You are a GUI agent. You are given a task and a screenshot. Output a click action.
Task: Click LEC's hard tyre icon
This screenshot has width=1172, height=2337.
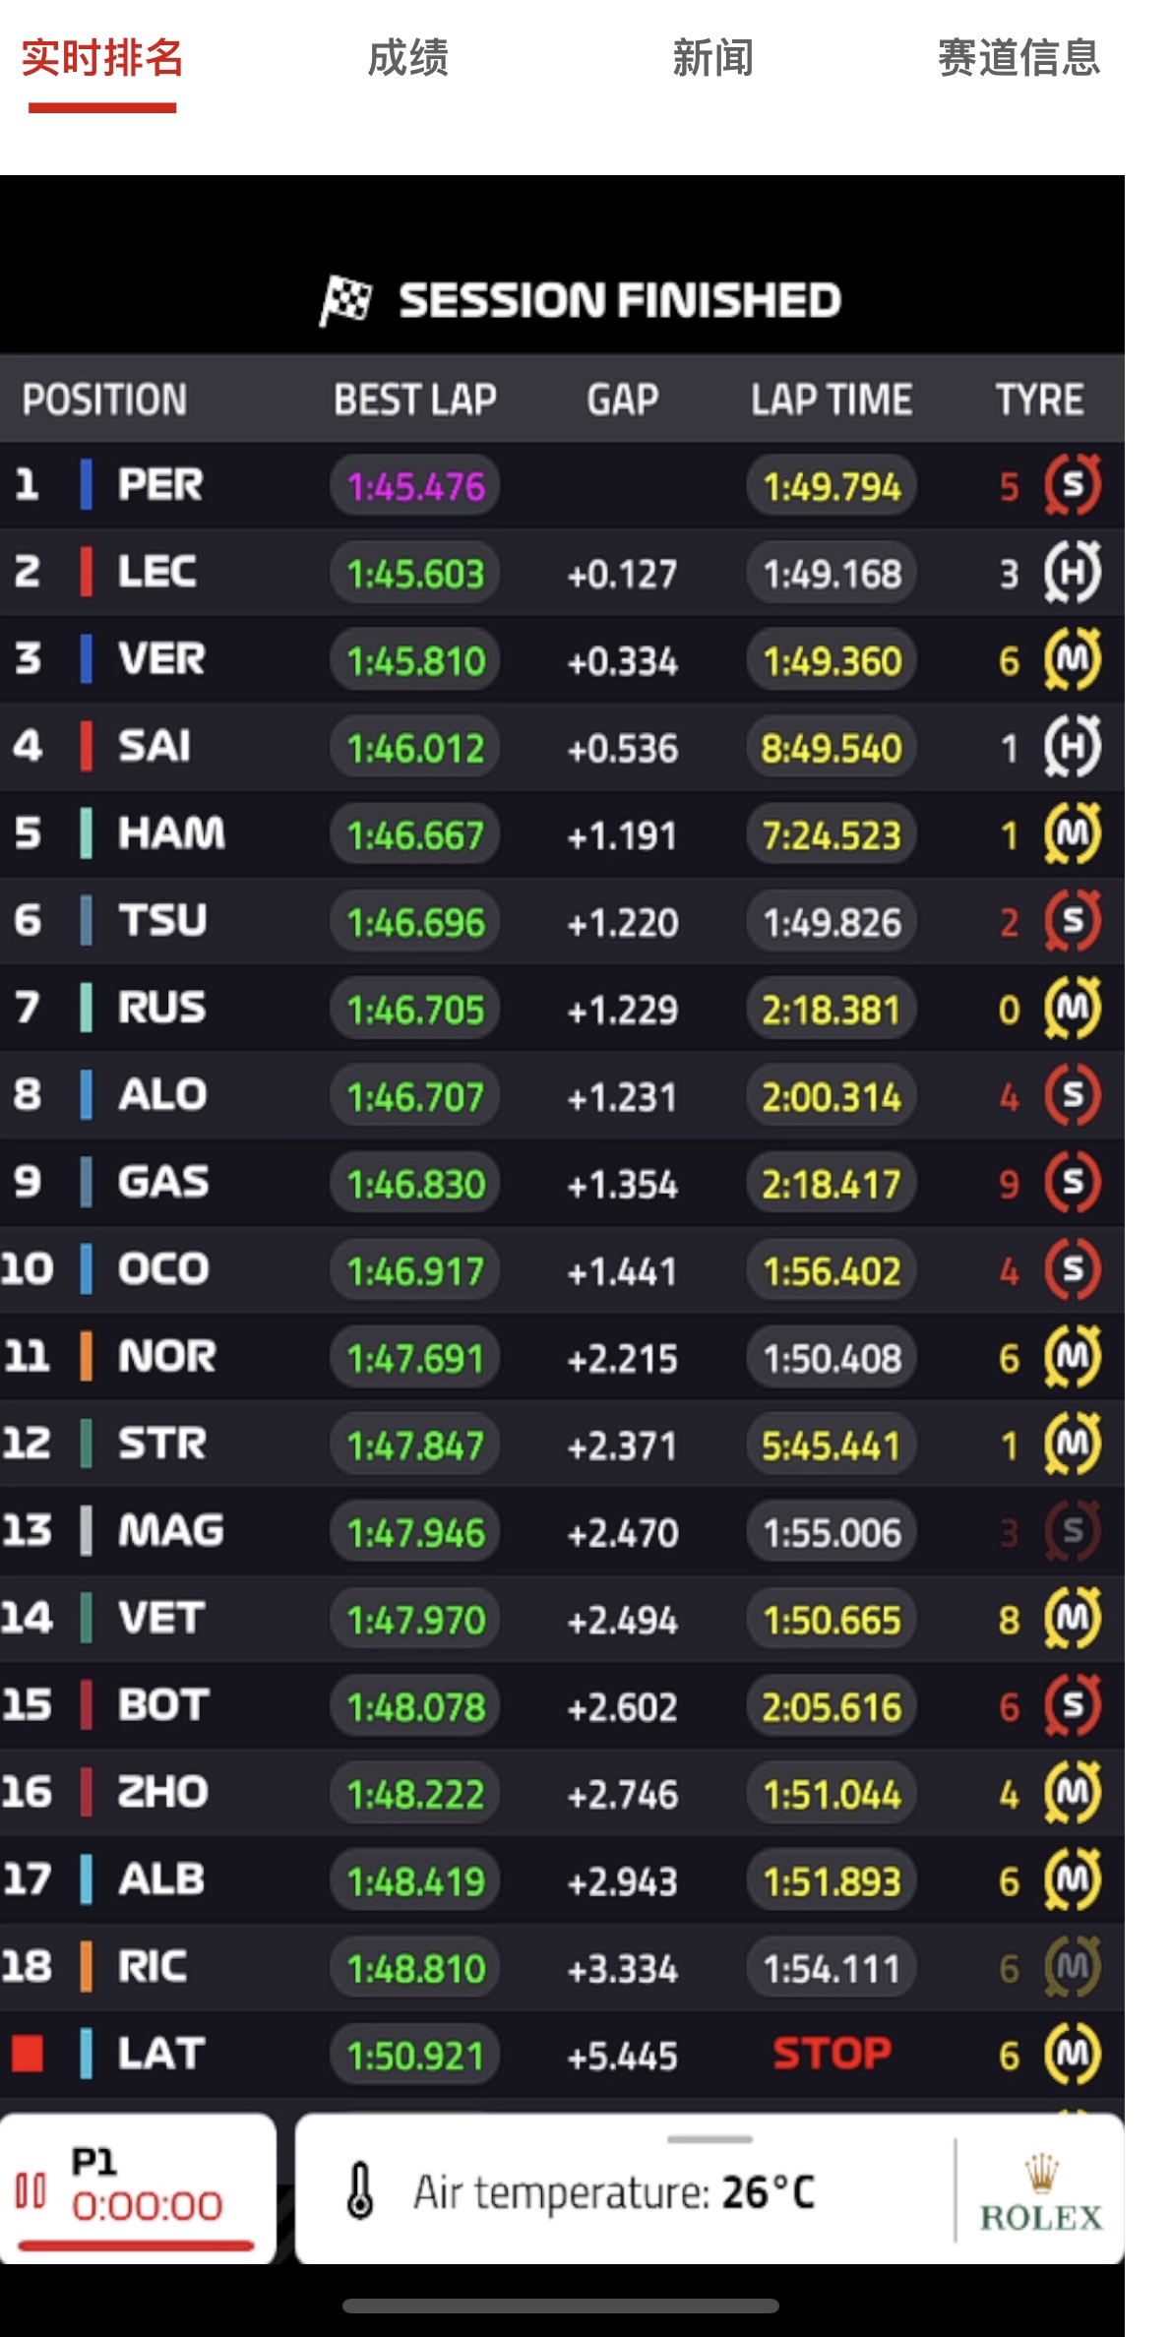click(x=1073, y=572)
